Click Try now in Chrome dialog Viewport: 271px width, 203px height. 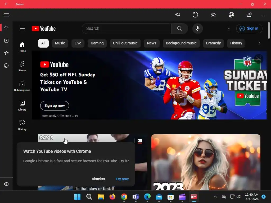tap(122, 179)
